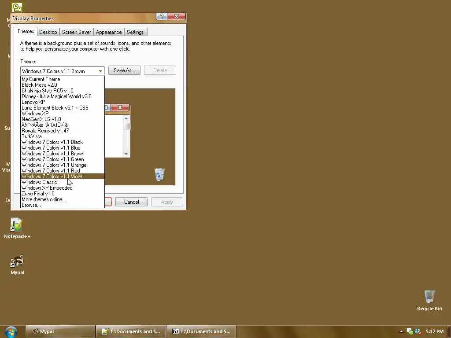Select My Current Theme

[x=63, y=79]
